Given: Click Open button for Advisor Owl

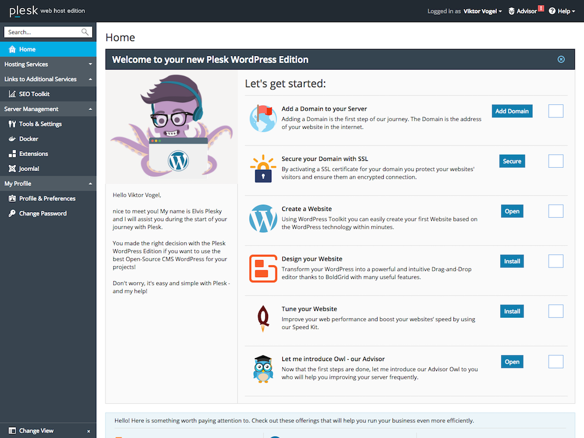Looking at the screenshot, I should 512,362.
